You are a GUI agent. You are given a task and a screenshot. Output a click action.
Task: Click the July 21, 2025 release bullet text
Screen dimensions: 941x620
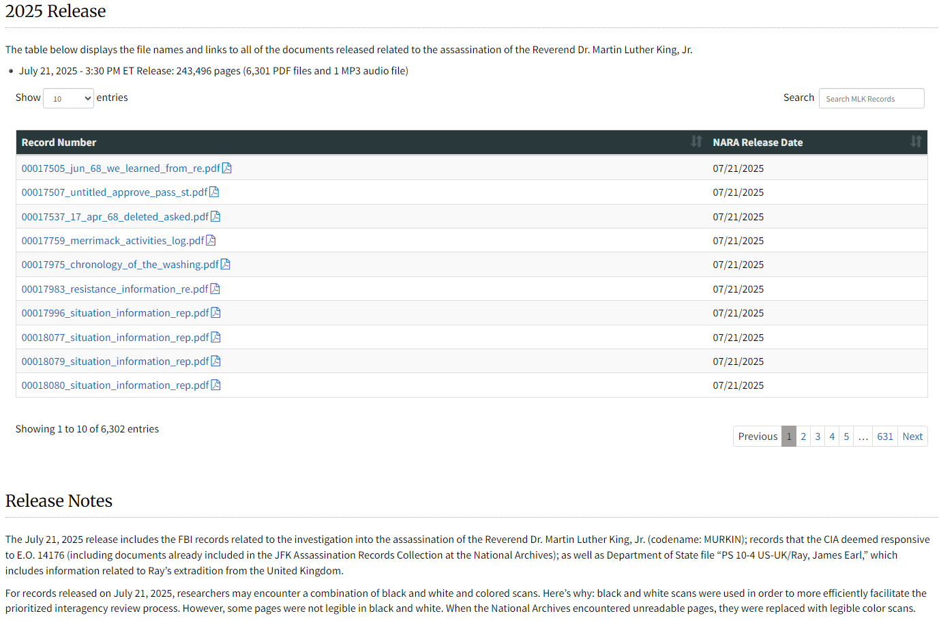(213, 70)
